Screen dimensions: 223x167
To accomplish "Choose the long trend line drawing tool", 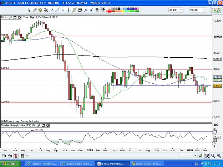I will [x=57, y=10].
